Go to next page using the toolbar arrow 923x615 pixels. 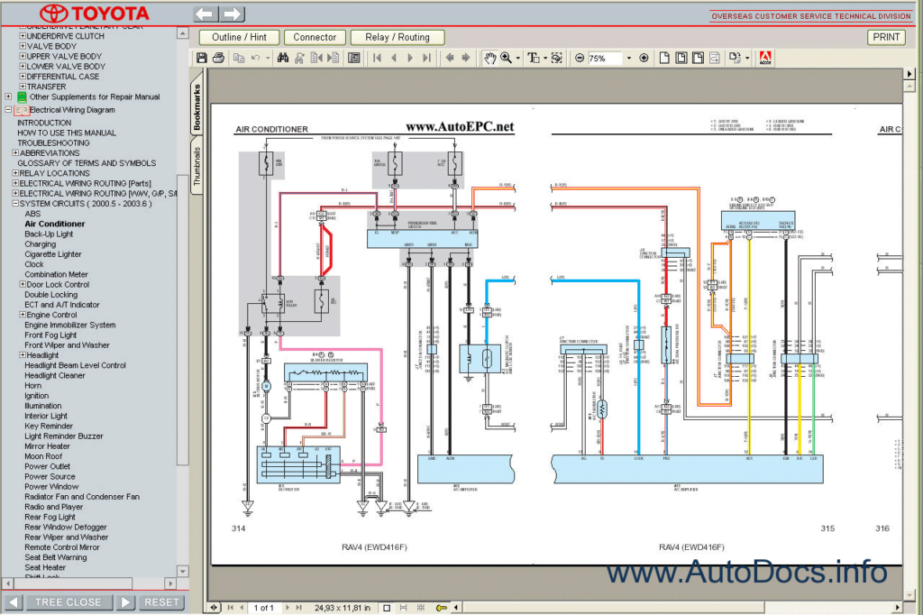click(410, 58)
